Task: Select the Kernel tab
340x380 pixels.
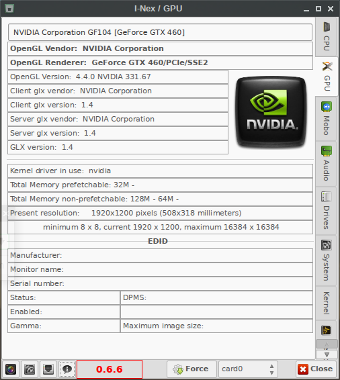Action: (x=327, y=303)
